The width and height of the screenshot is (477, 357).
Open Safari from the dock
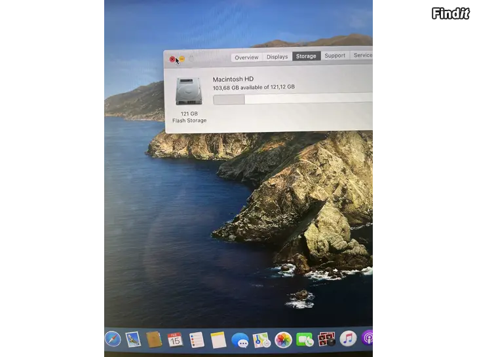(x=113, y=339)
